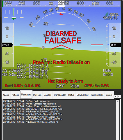Select the PreFlight tab

point(37,95)
